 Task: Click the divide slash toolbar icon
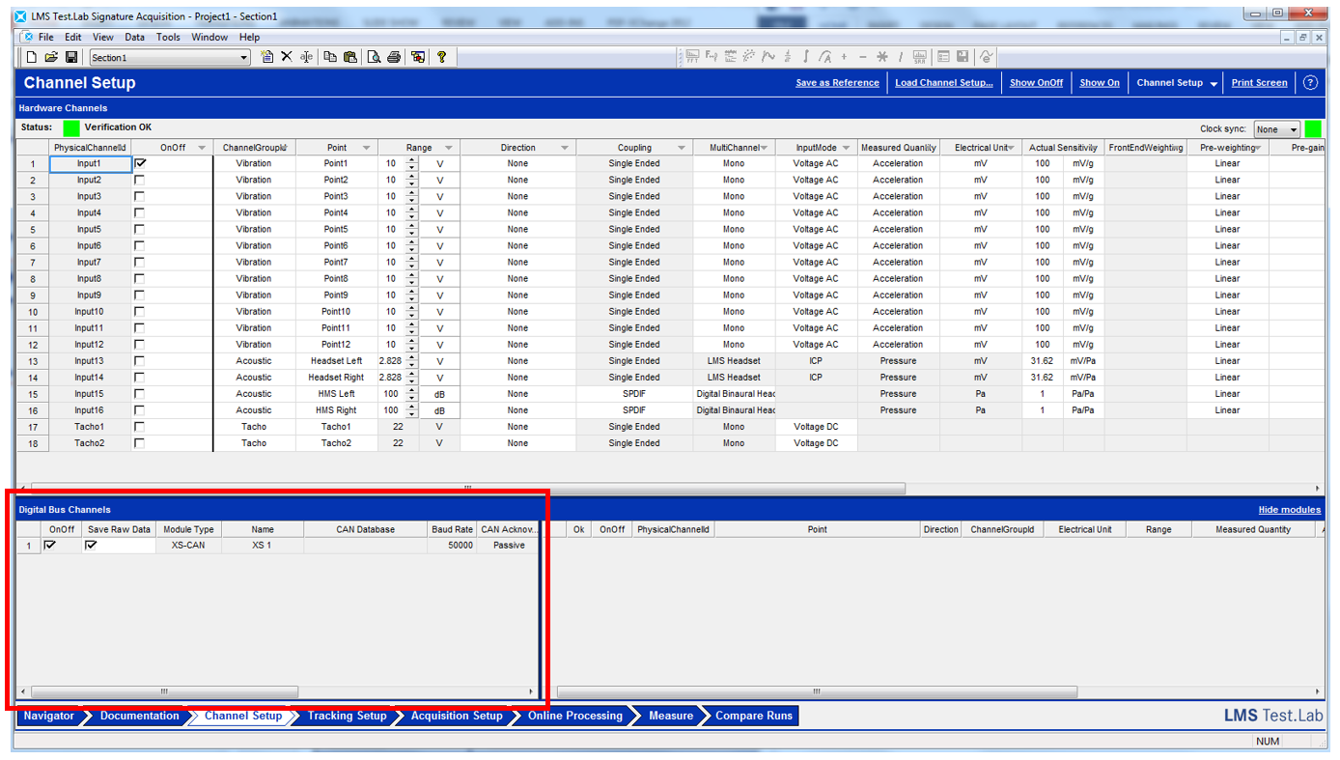tap(900, 57)
